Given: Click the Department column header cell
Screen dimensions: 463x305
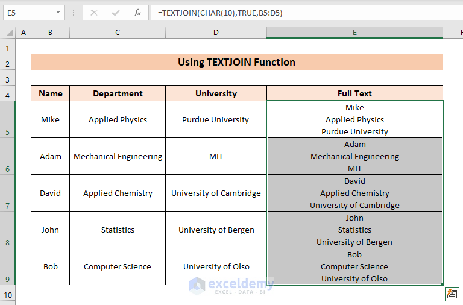Looking at the screenshot, I should point(118,93).
